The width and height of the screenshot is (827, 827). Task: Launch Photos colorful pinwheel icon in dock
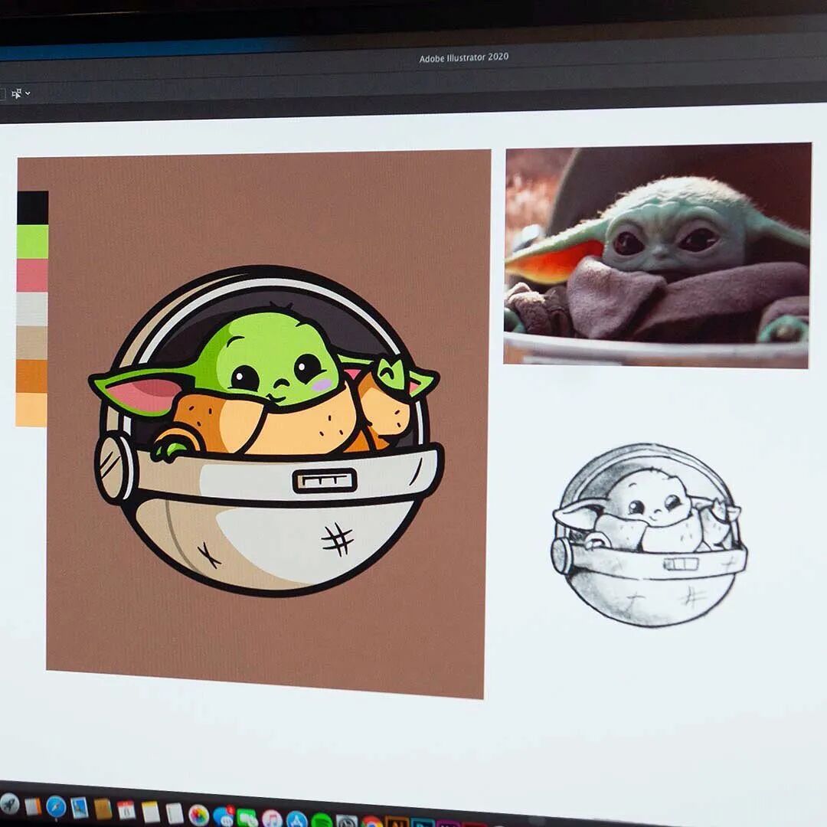point(198,816)
